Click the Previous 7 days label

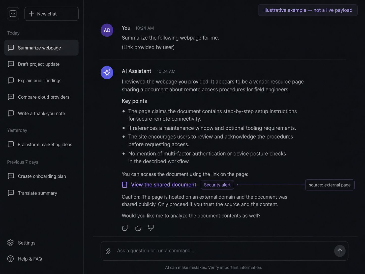click(x=23, y=162)
